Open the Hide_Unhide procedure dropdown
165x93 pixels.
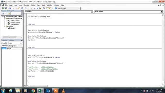[162, 12]
